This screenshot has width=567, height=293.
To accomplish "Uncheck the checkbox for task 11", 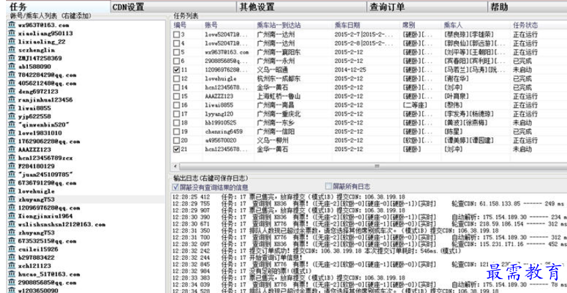I will (x=177, y=69).
